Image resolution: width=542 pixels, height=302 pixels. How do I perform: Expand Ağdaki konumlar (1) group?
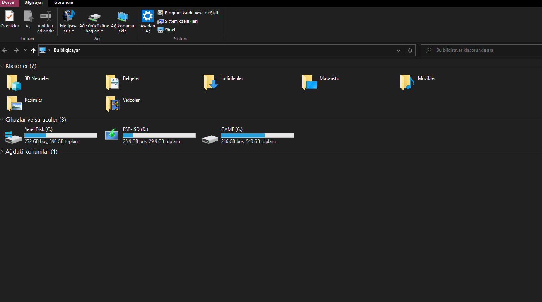pos(2,152)
